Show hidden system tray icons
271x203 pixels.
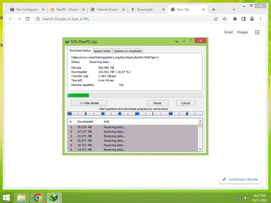233,198
